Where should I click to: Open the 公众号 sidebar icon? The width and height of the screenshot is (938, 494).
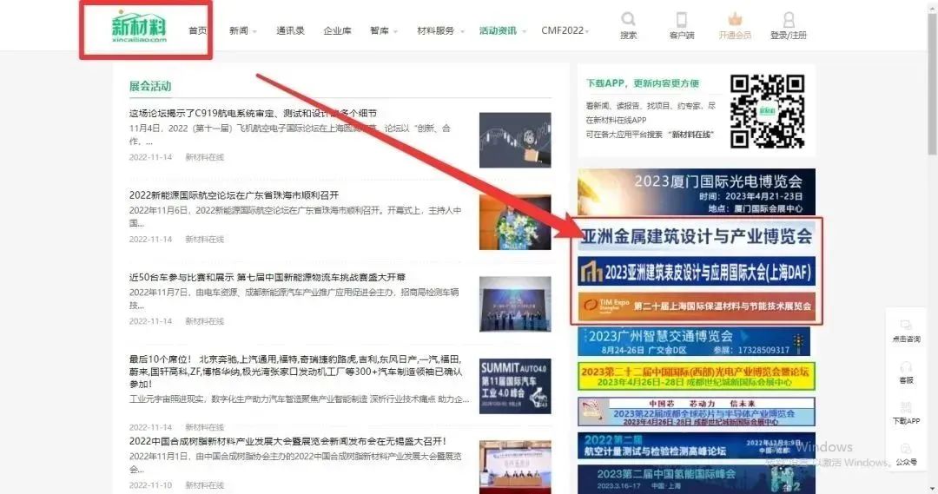click(x=906, y=449)
